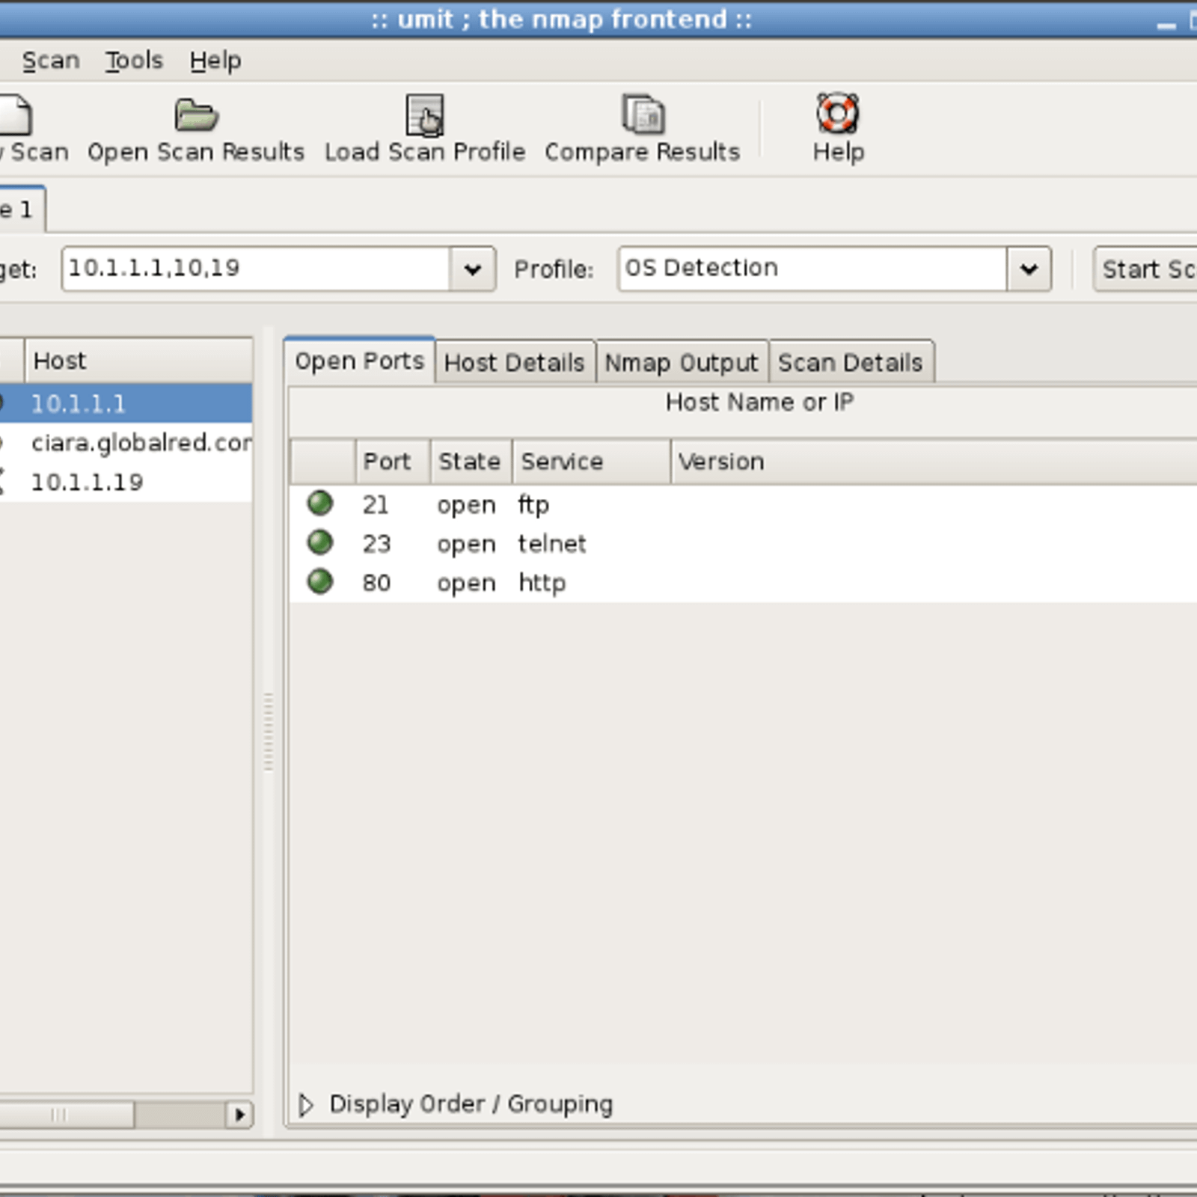The height and width of the screenshot is (1197, 1197).
Task: Click green status icon for port 80
Action: [320, 581]
